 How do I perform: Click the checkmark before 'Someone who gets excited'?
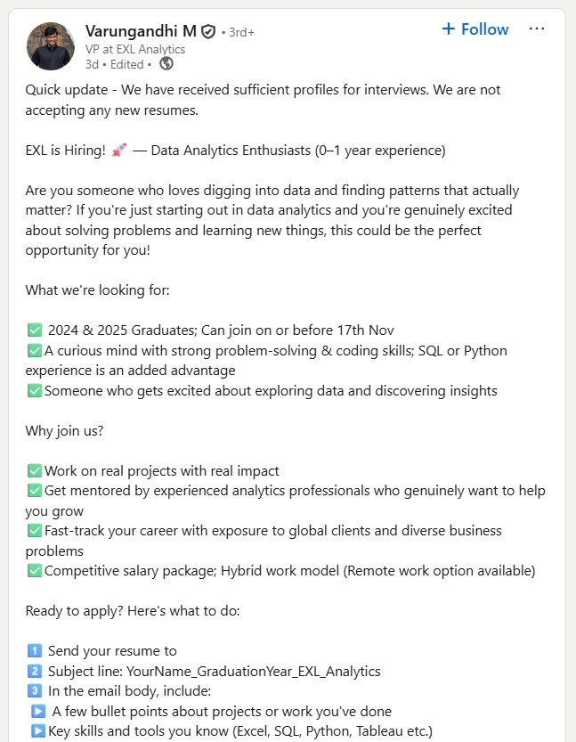point(35,391)
